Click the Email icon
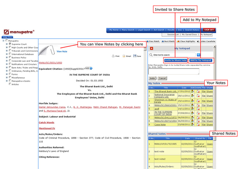This screenshot has width=239, height=169. coord(124,56)
